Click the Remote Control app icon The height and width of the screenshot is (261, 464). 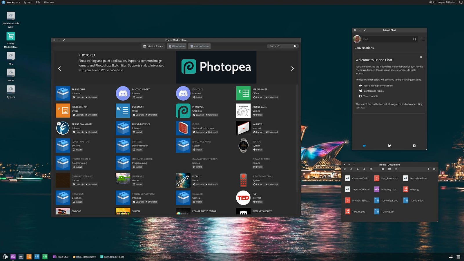pos(243,180)
